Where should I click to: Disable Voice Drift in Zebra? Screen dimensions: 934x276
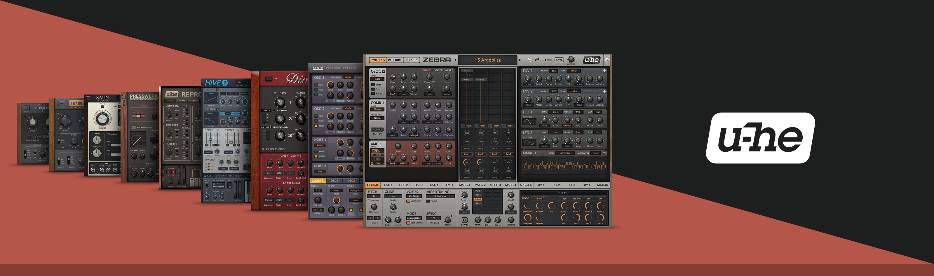(408, 201)
